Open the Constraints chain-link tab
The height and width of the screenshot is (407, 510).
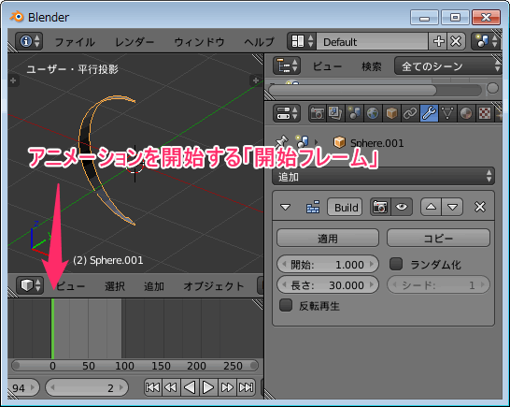tap(410, 113)
